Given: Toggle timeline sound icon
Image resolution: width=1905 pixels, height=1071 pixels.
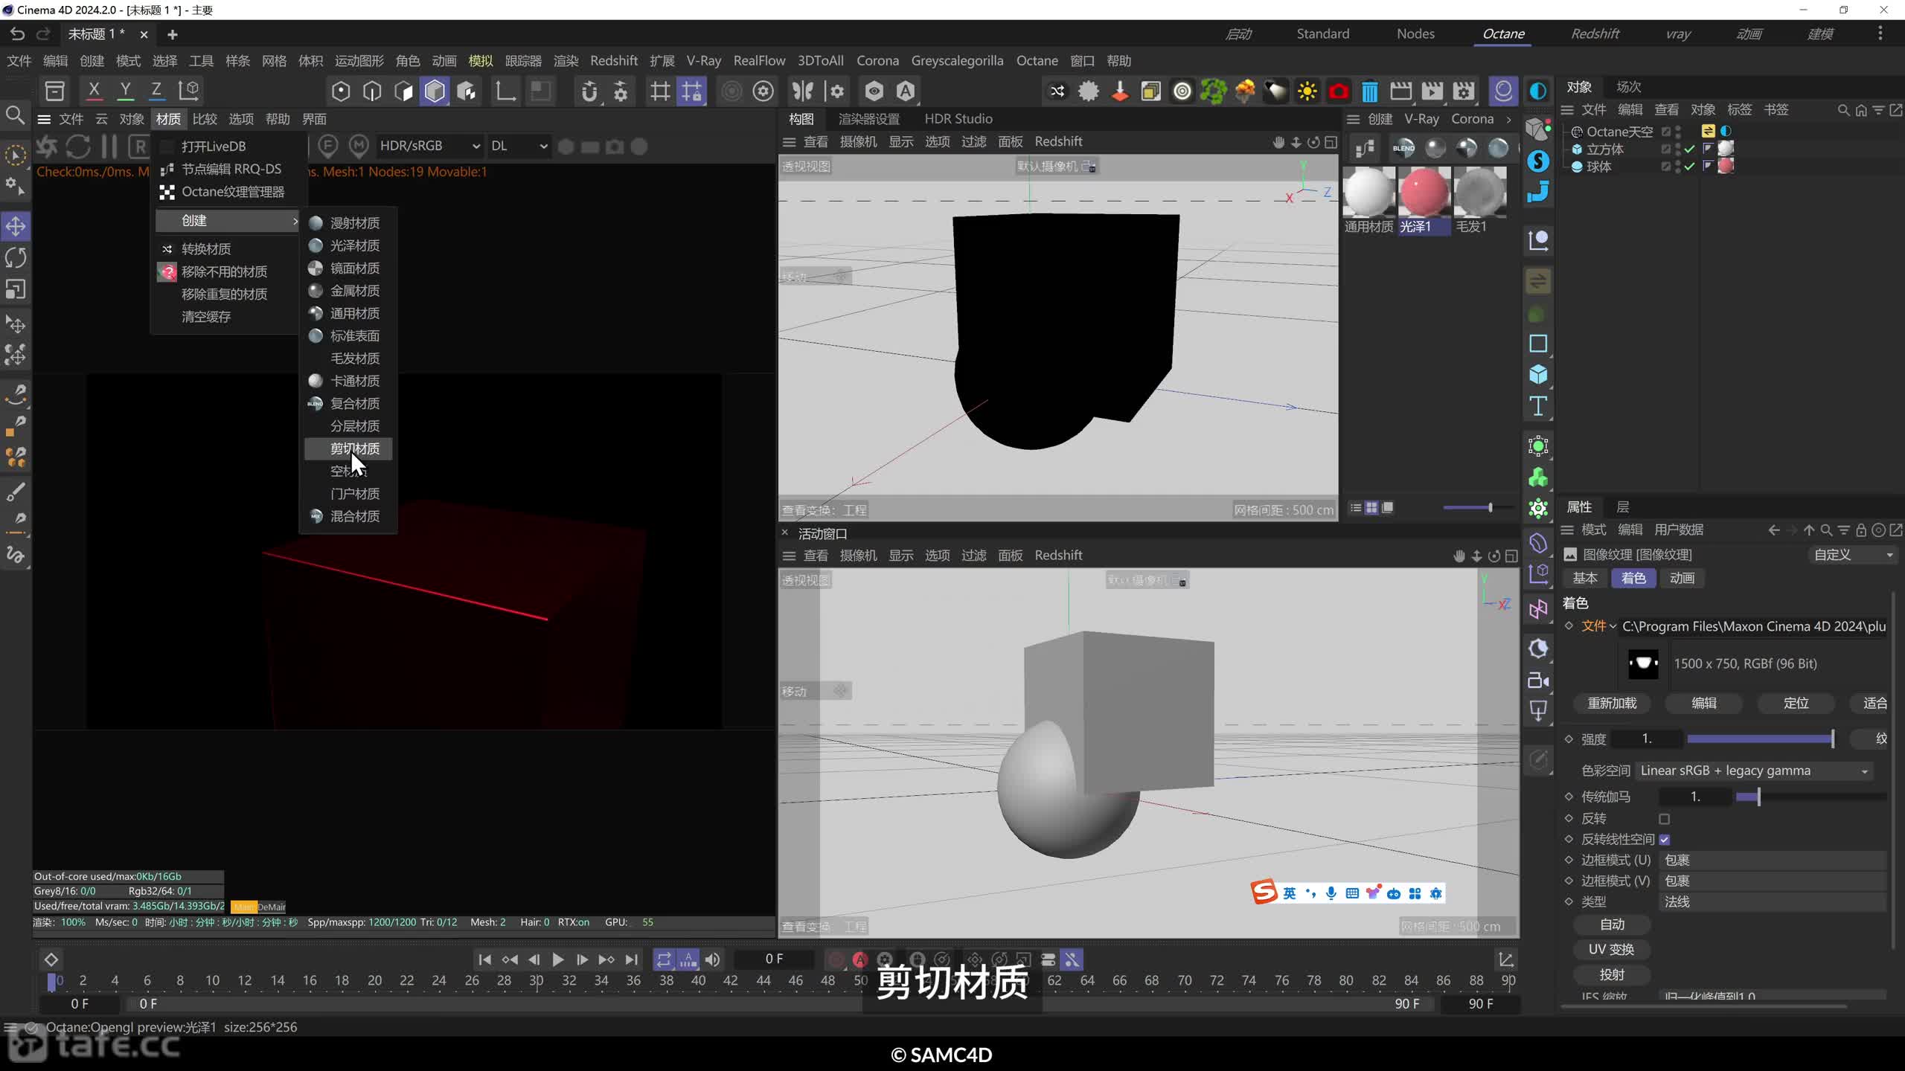Looking at the screenshot, I should click(x=713, y=959).
